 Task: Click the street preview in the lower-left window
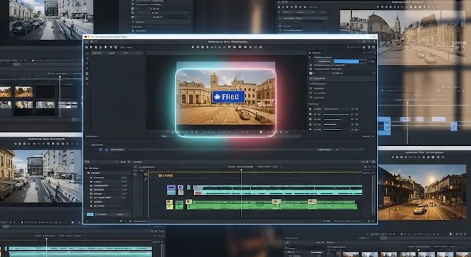click(x=41, y=176)
